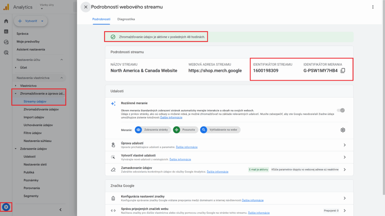Image resolution: width=385 pixels, height=216 pixels.
Task: Open Zamaskovanie údajov row arrow
Action: click(x=345, y=169)
